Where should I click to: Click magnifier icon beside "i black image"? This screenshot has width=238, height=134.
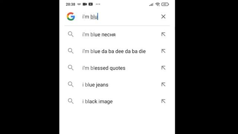[x=71, y=101]
